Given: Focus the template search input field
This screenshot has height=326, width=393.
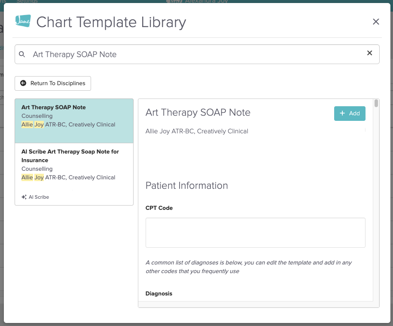Looking at the screenshot, I should (197, 54).
